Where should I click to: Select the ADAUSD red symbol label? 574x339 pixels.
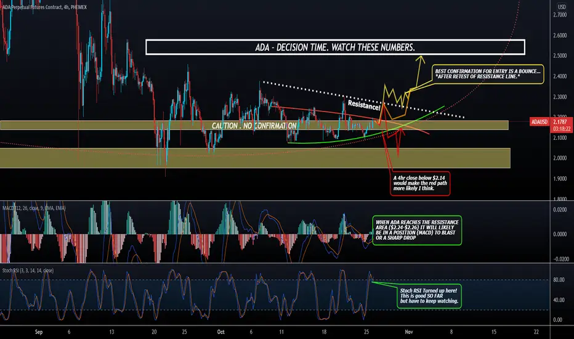click(540, 121)
